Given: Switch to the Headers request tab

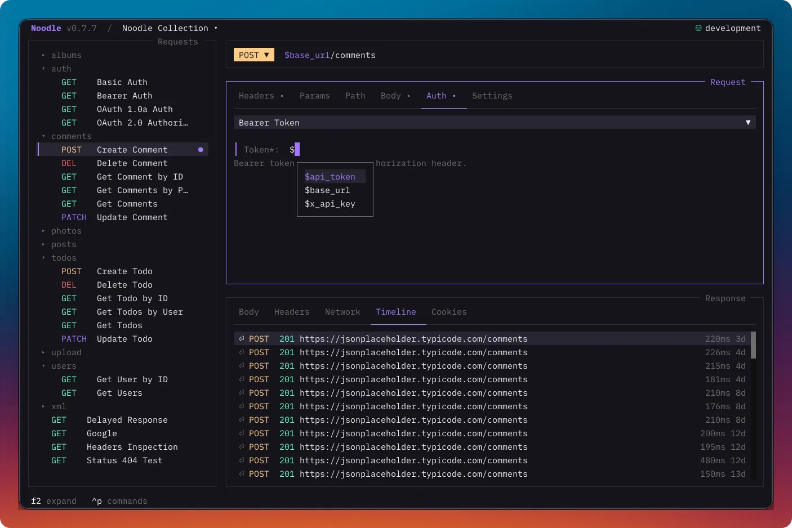Looking at the screenshot, I should tap(261, 96).
